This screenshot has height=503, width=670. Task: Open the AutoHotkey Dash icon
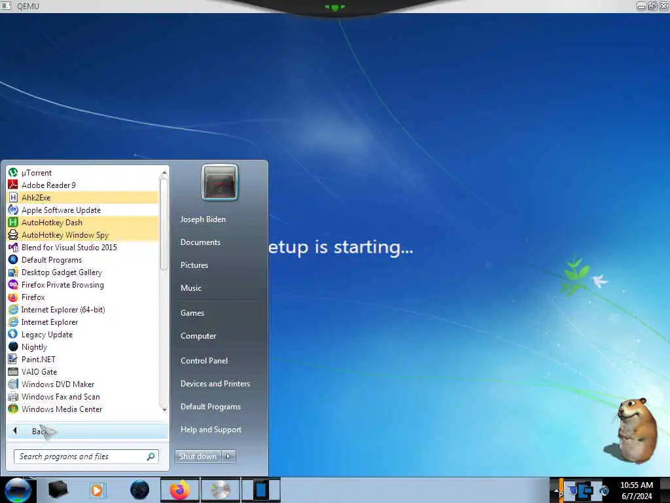point(13,223)
